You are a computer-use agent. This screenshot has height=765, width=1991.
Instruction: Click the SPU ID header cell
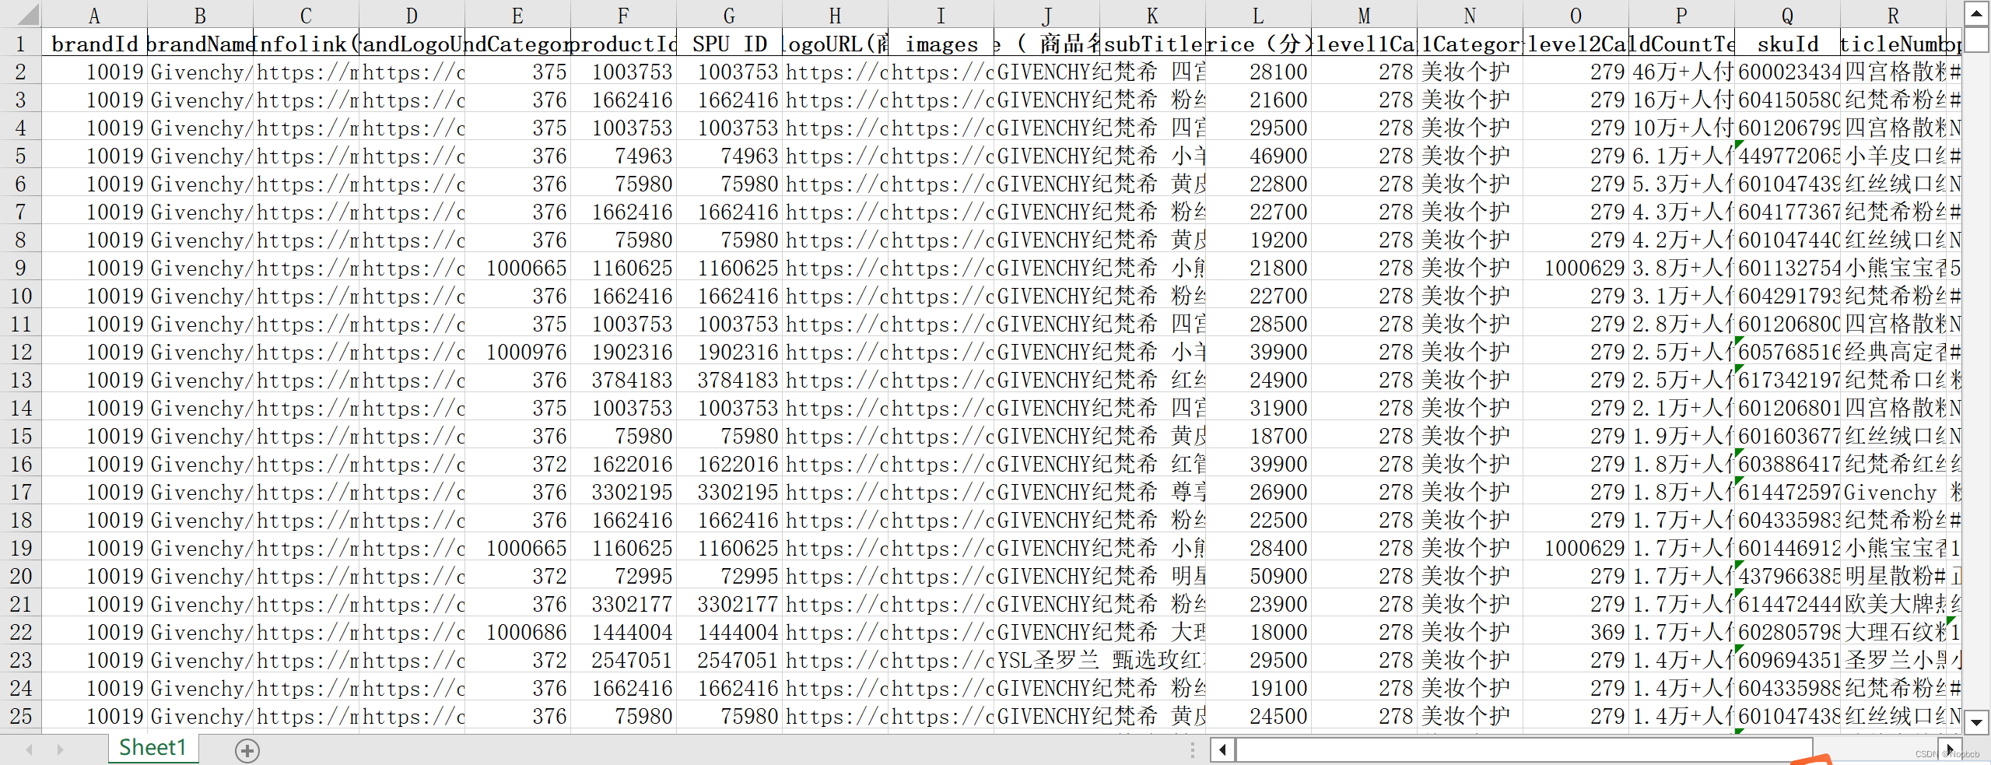click(x=729, y=44)
